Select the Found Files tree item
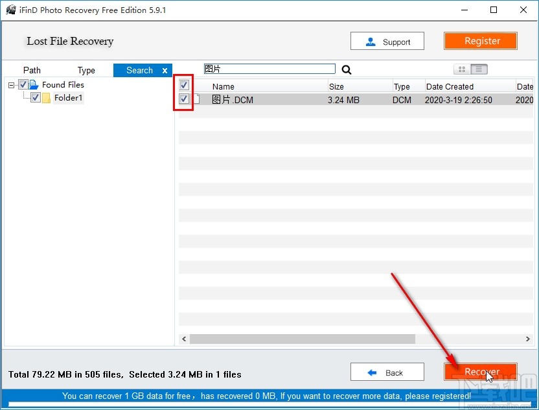The image size is (539, 410). pos(63,85)
